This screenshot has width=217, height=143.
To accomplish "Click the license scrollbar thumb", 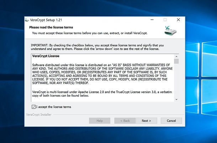I will 176,61.
